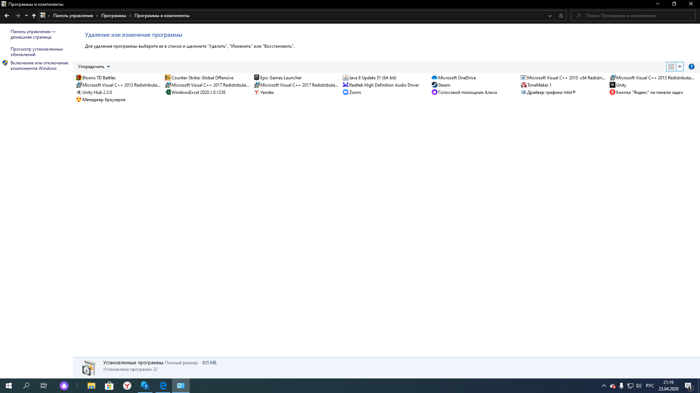Go up one level with up arrow
The image size is (700, 393).
click(34, 16)
